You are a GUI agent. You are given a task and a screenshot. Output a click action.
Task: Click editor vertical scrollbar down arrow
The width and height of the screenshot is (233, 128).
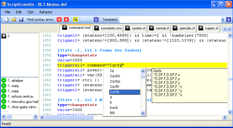(230, 112)
